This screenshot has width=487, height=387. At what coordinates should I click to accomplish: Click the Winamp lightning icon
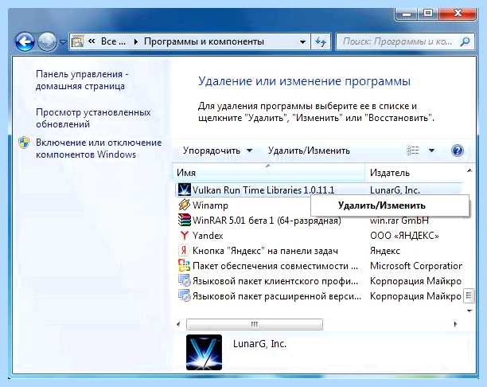[x=184, y=205]
